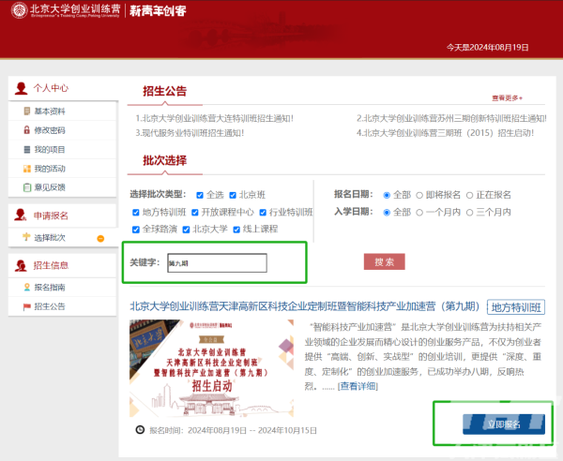The height and width of the screenshot is (461, 563).
Task: Click the 关键字 search input field
Action: [x=218, y=262]
